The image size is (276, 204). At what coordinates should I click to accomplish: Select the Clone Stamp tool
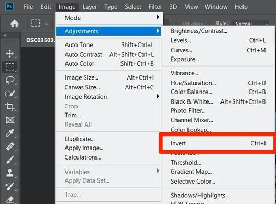point(10,173)
